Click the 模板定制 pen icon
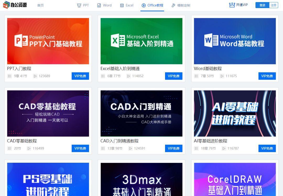The image size is (283, 196). (173, 6)
